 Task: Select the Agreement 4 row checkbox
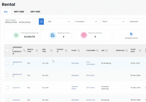[7, 63]
